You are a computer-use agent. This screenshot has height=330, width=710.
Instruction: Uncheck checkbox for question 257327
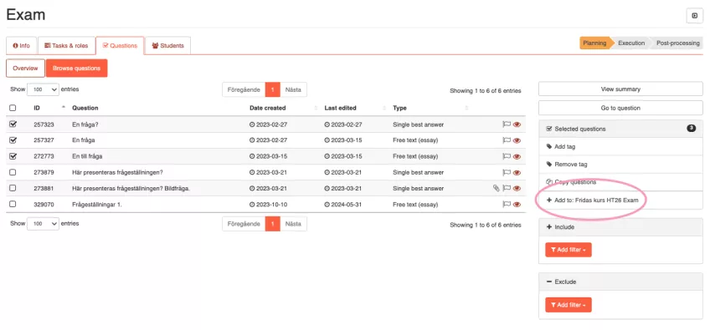click(13, 140)
